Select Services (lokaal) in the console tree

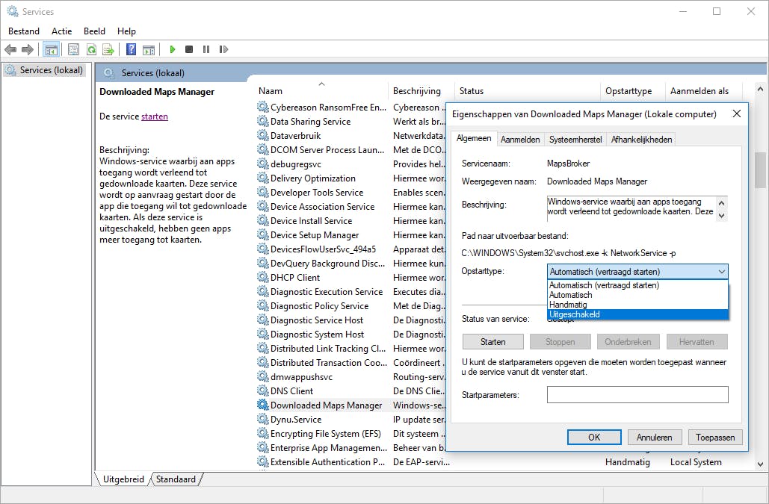[x=44, y=70]
